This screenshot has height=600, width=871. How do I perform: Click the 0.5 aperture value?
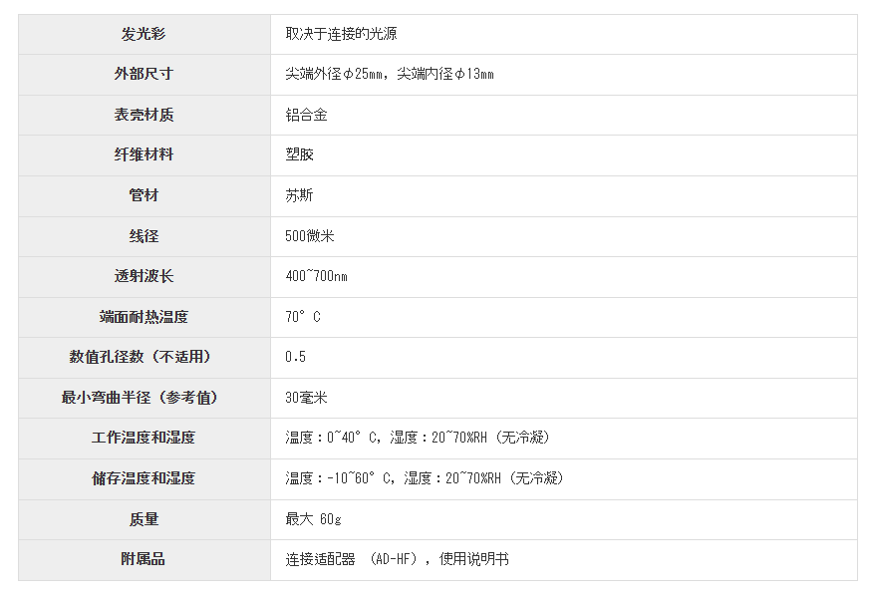pyautogui.click(x=296, y=357)
